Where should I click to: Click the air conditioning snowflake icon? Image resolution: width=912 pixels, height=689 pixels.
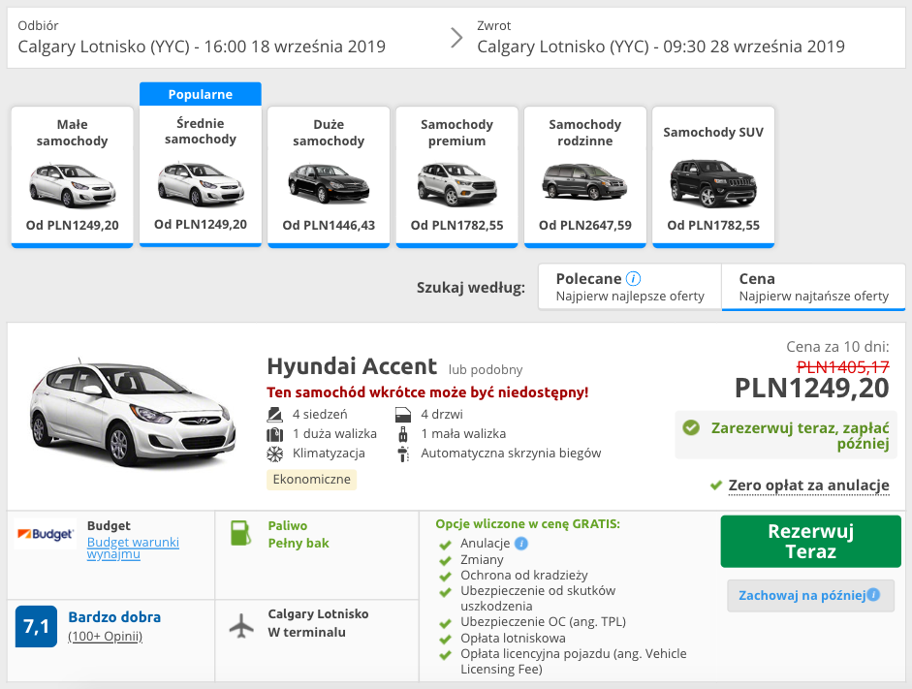click(x=274, y=454)
